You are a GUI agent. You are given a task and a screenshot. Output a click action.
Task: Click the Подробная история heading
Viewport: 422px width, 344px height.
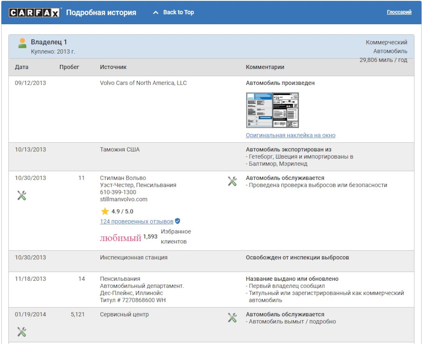pos(101,13)
